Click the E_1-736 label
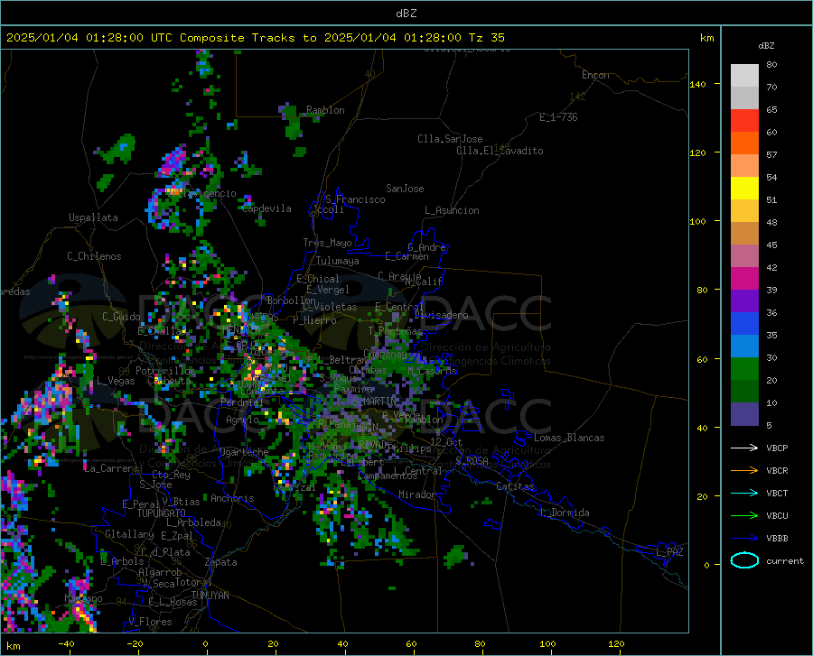The image size is (813, 656). coord(558,117)
